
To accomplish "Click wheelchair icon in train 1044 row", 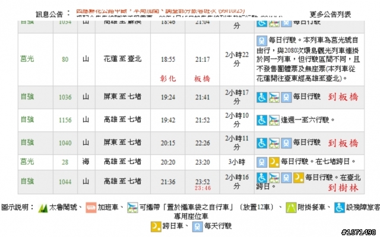I will [262, 178].
